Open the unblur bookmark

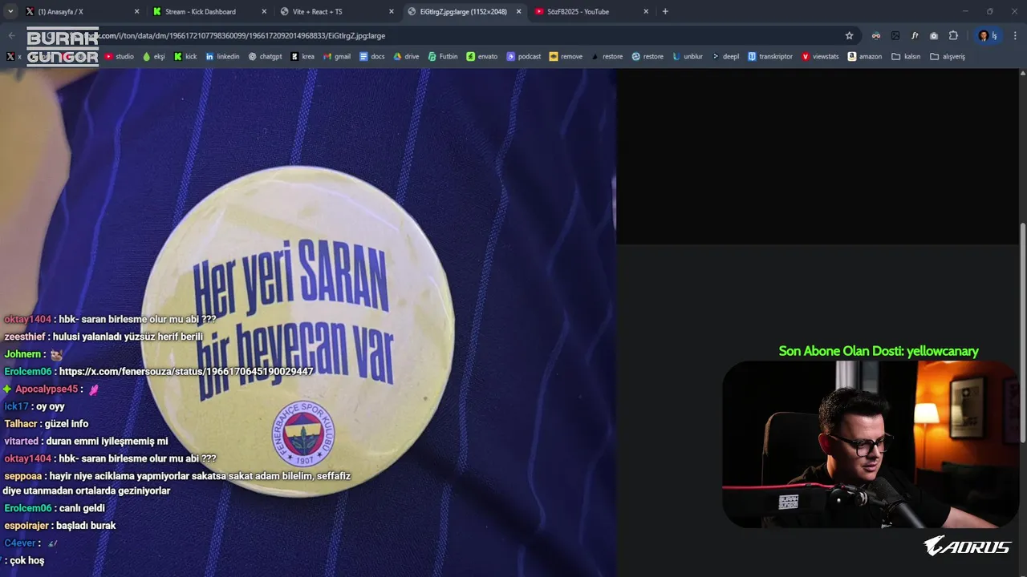click(687, 57)
